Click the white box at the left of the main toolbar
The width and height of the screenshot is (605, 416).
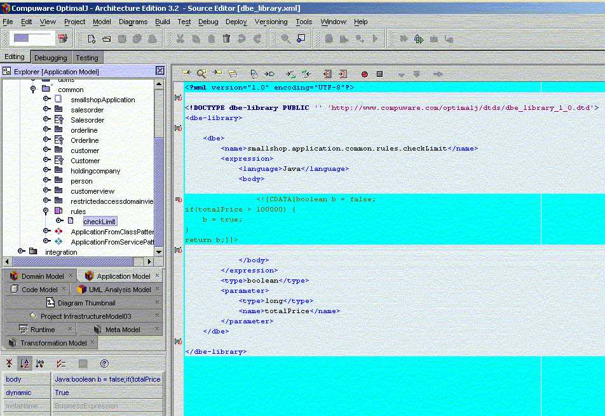[32, 38]
